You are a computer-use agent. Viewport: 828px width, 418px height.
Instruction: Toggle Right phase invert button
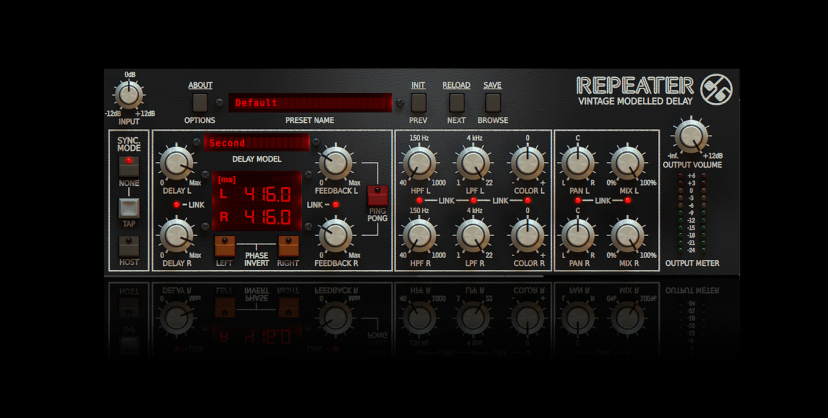(288, 245)
